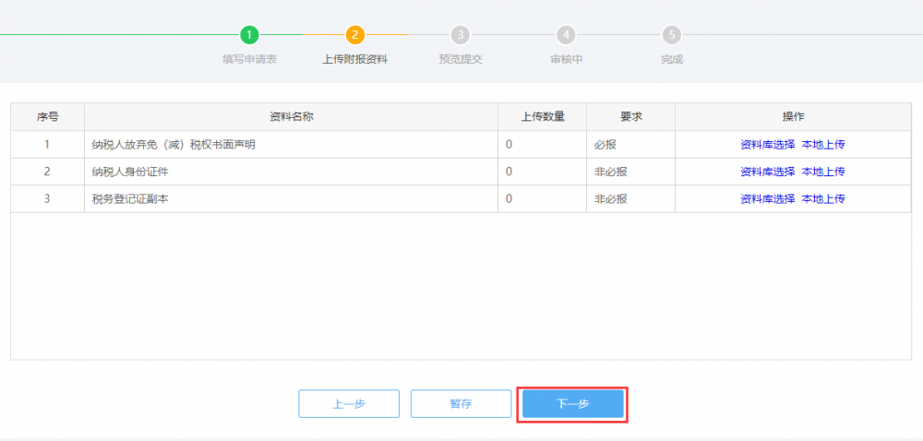This screenshot has height=441, width=923.
Task: Click the green step 1 circle
Action: [249, 35]
